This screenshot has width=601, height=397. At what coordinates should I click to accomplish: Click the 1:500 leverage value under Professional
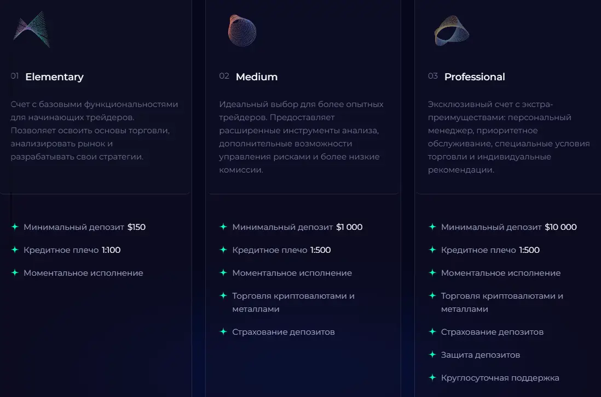point(529,250)
